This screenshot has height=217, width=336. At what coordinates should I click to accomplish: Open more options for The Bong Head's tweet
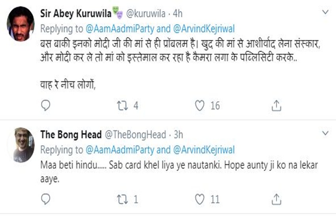(325, 132)
